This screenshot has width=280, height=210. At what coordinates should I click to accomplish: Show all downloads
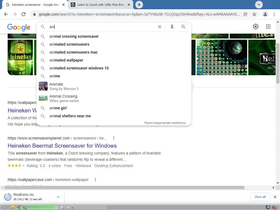(260, 197)
